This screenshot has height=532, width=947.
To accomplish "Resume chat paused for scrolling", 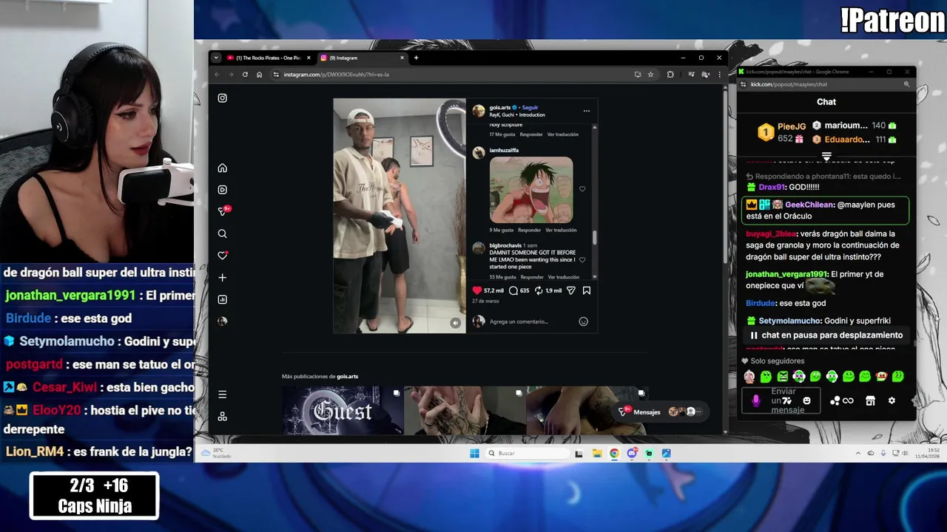I will [x=826, y=335].
